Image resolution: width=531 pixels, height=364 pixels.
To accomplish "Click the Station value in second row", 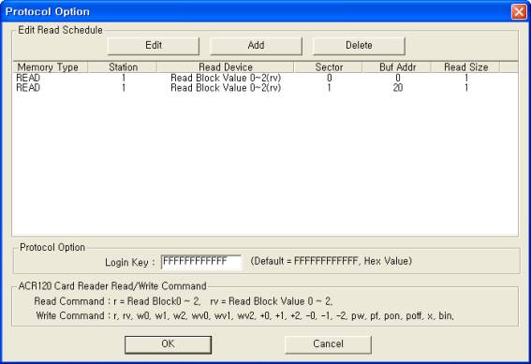I will click(124, 88).
